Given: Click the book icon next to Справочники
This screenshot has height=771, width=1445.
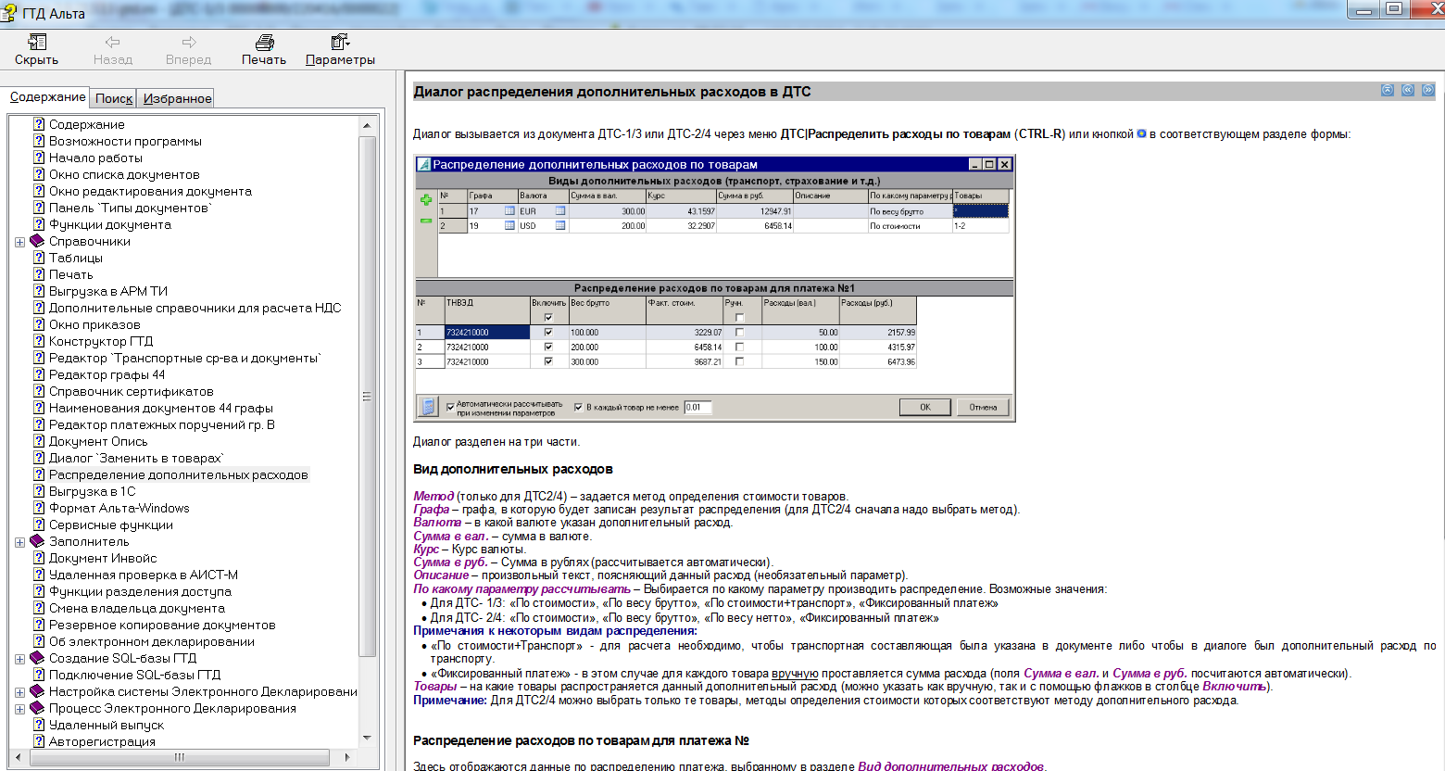Looking at the screenshot, I should coord(37,241).
